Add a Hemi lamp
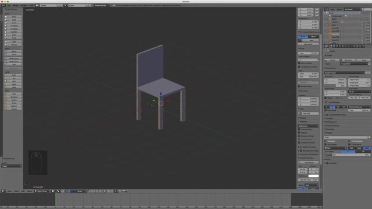The height and width of the screenshot is (209, 372). [x=13, y=84]
